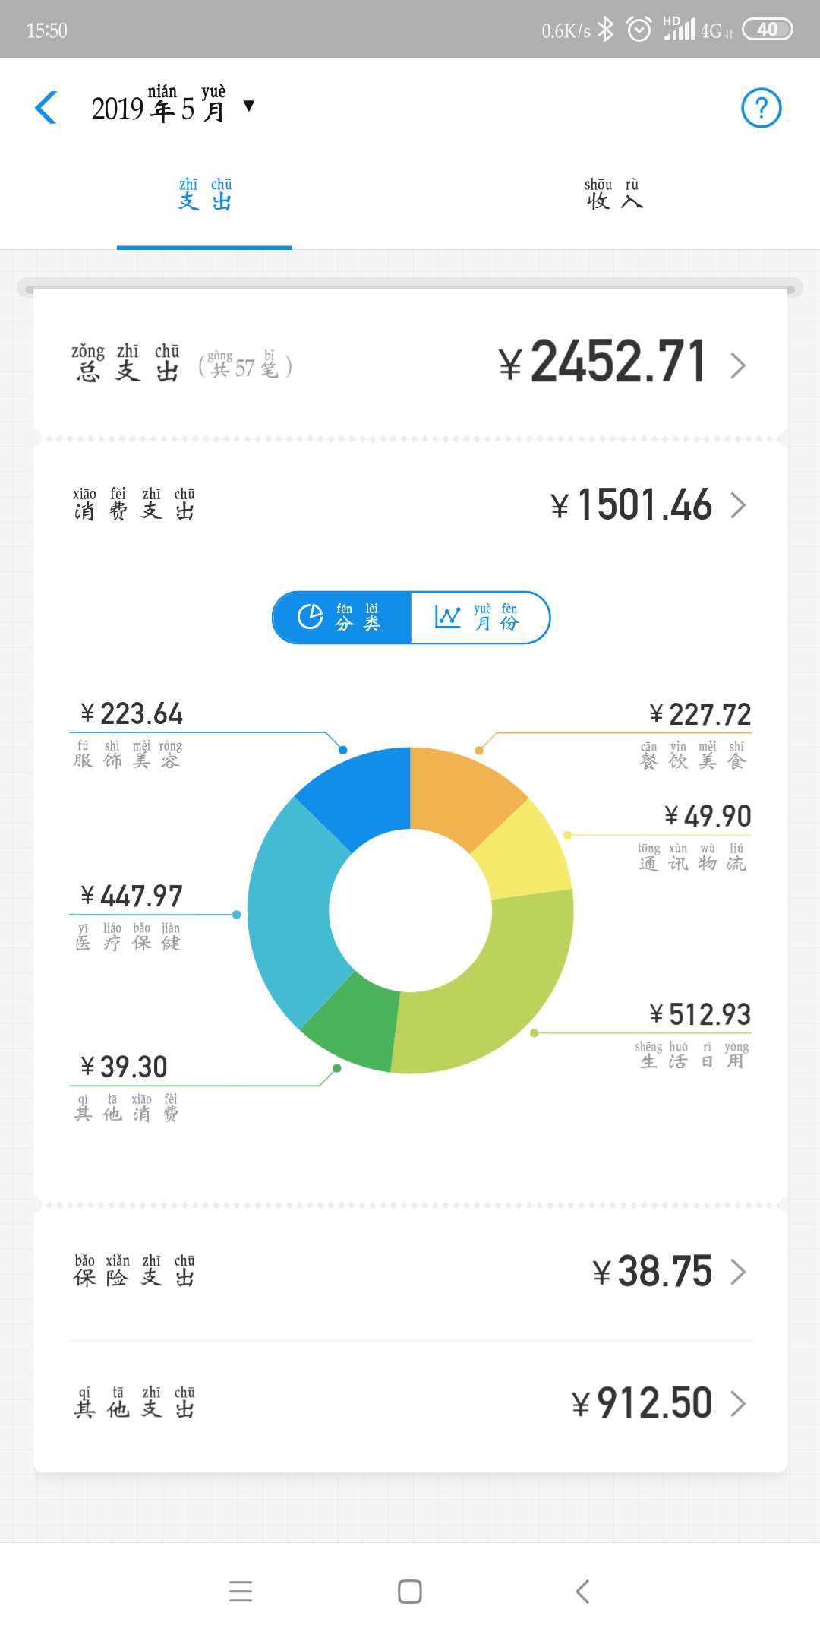Tap the line chart icon in 月份
This screenshot has height=1641, width=820.
[x=448, y=616]
